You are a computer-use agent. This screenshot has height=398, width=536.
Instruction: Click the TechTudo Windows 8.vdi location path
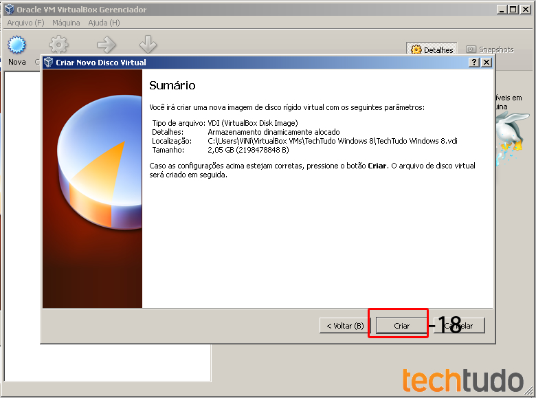tap(333, 141)
